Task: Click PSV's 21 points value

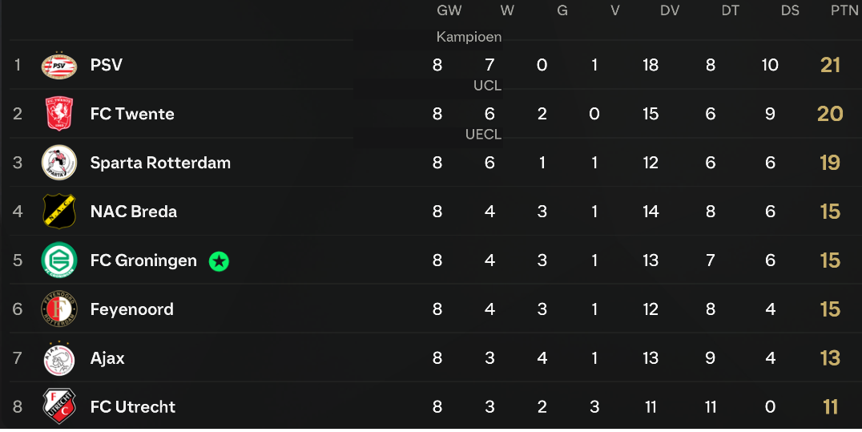Action: (830, 65)
